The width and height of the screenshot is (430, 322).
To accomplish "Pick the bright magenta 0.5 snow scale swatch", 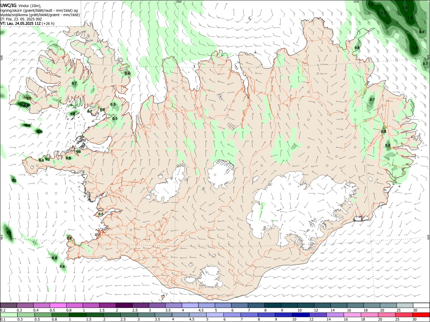I will [58, 305].
